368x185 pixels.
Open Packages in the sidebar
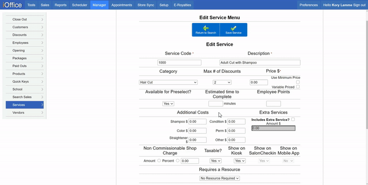point(25,58)
